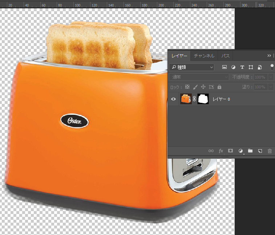The width and height of the screenshot is (275, 235).
Task: Click the 不透明度 100% field
Action: pyautogui.click(x=260, y=77)
